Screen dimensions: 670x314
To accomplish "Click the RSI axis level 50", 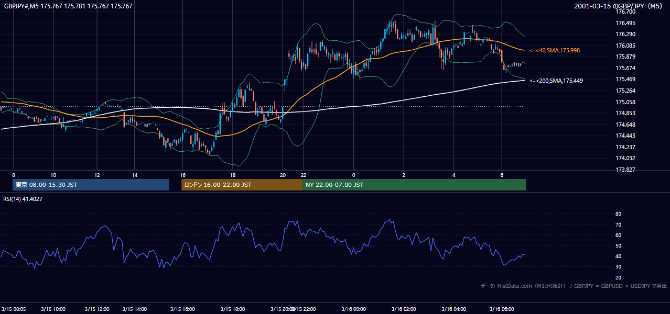I will [x=618, y=245].
